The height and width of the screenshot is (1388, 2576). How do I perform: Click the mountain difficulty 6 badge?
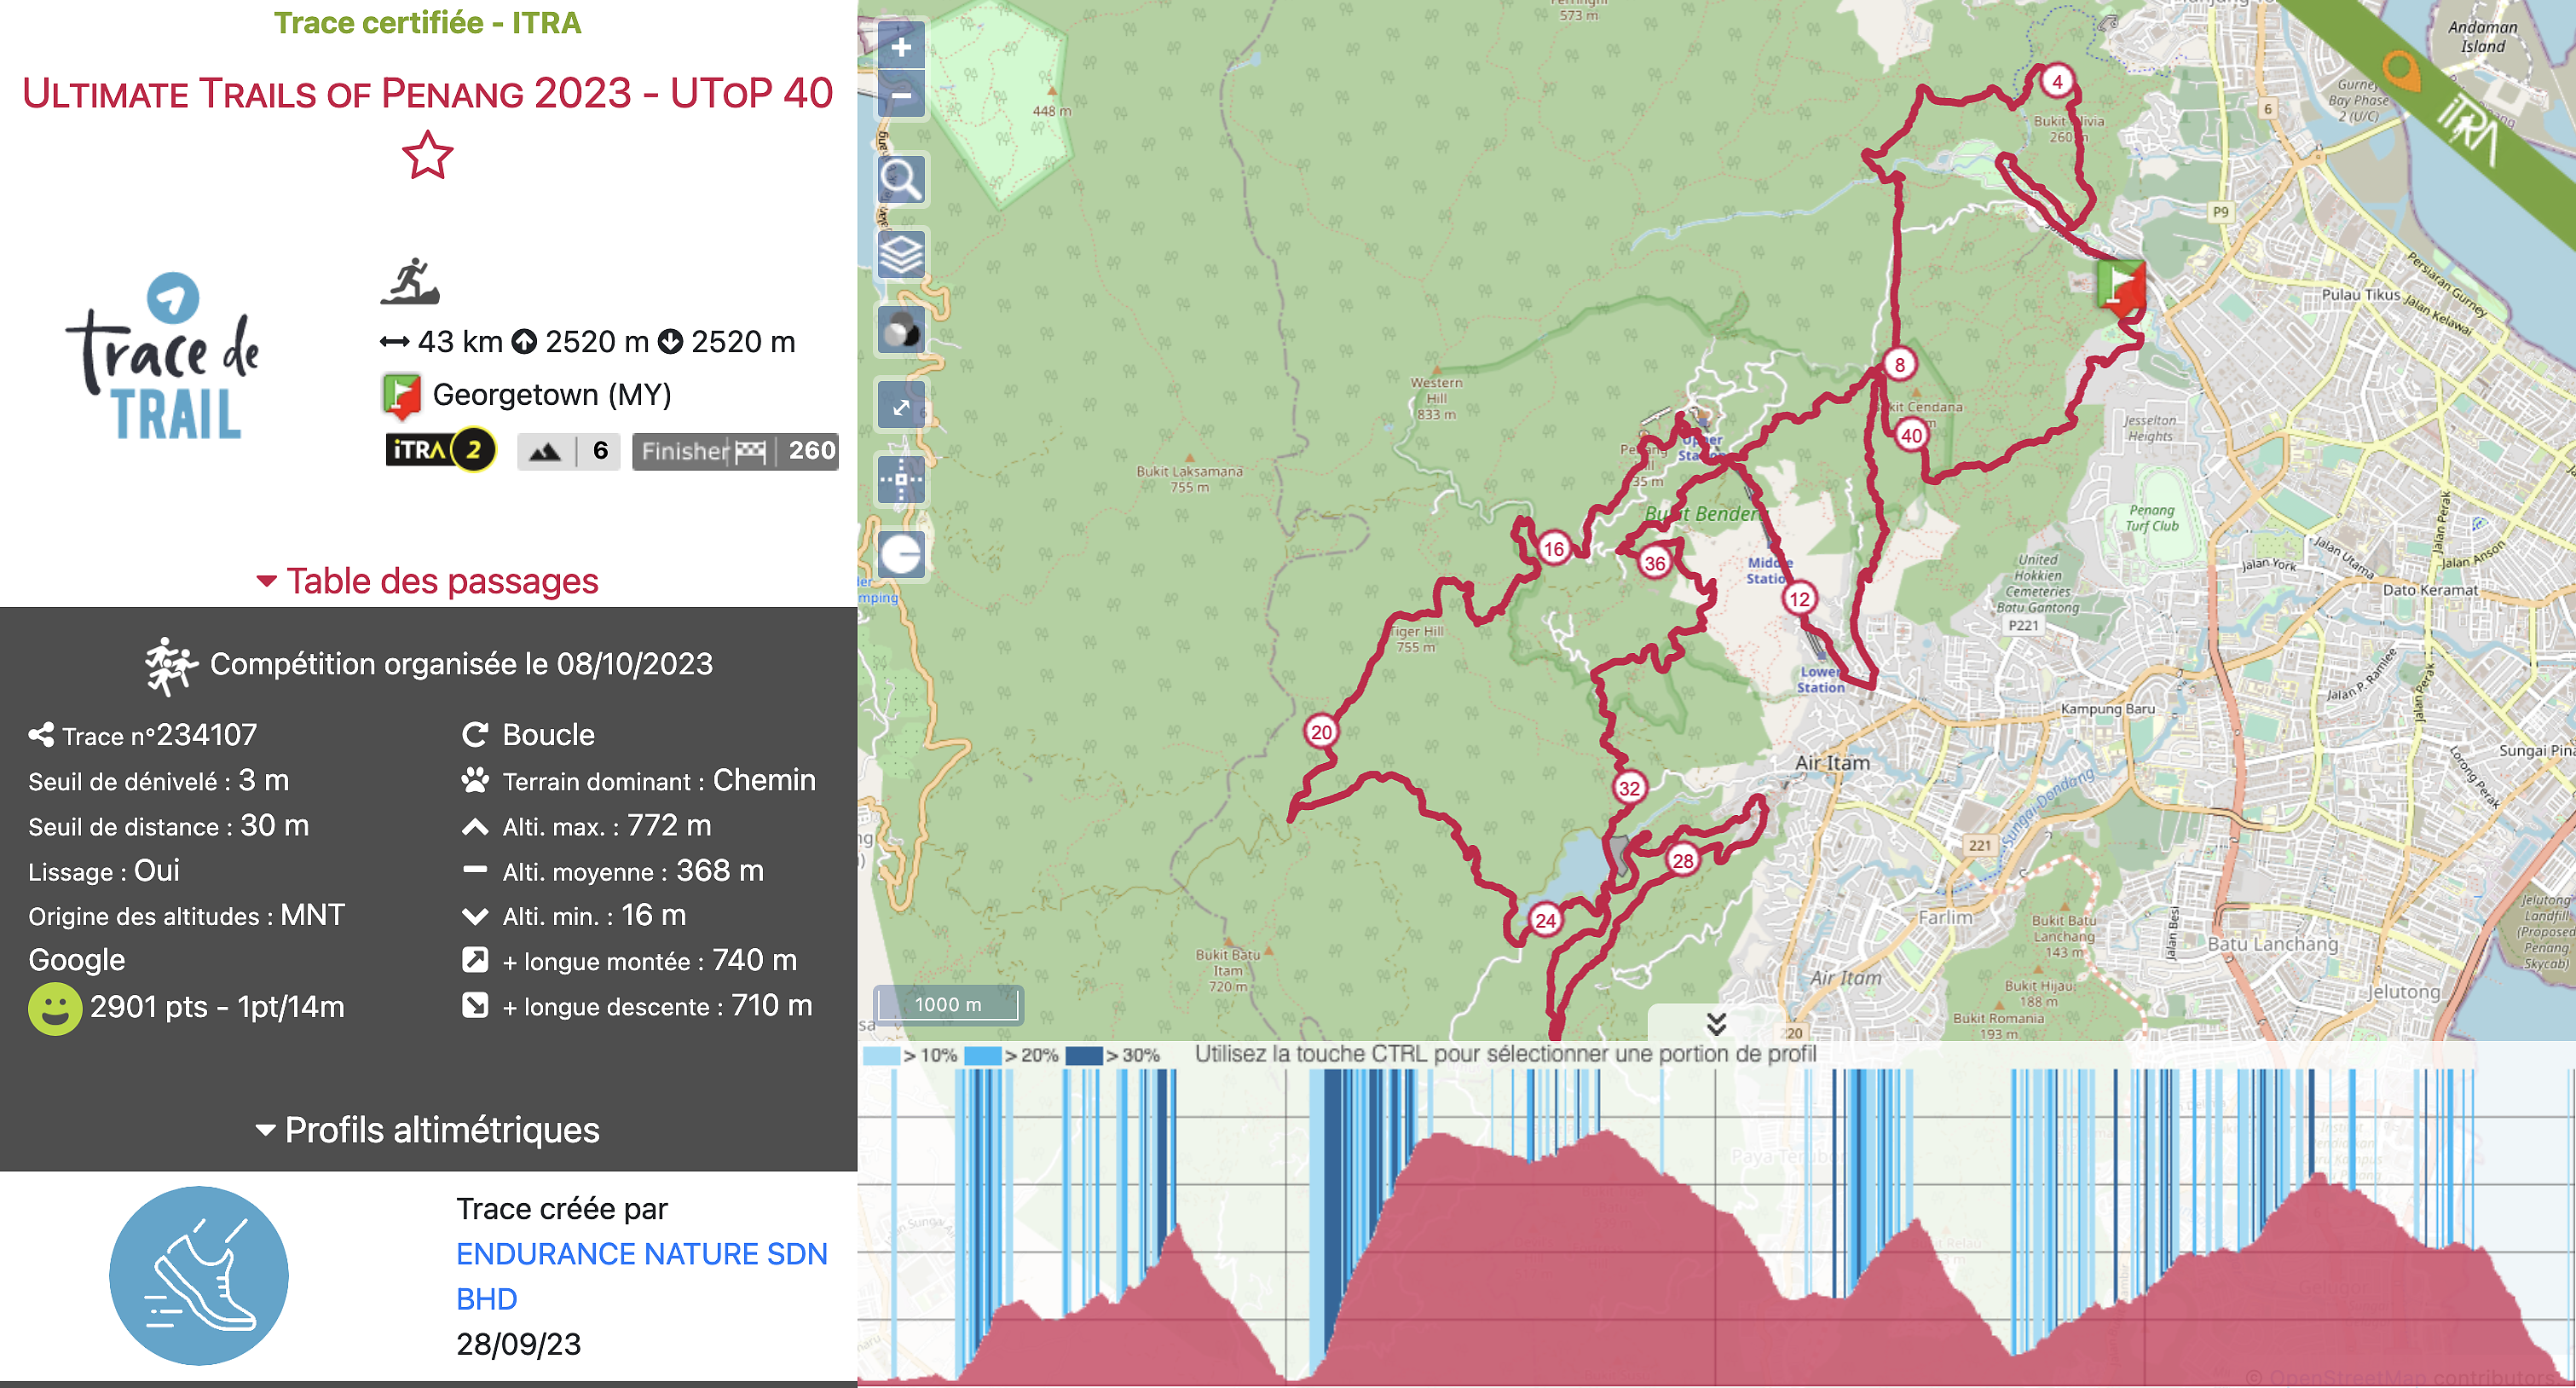pos(568,451)
